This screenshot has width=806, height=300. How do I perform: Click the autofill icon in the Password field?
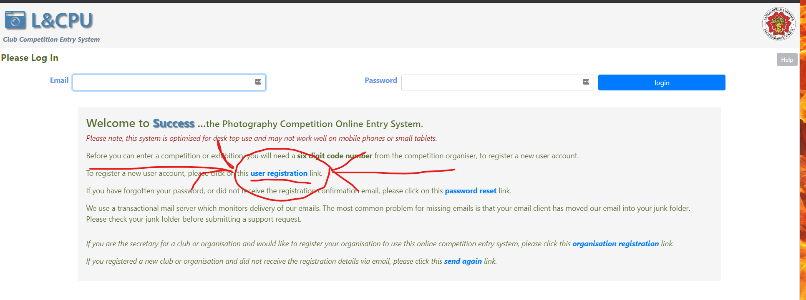[586, 82]
